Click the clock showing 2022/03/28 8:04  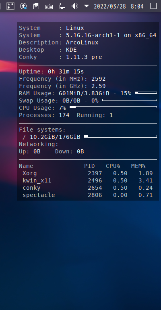[119, 6]
